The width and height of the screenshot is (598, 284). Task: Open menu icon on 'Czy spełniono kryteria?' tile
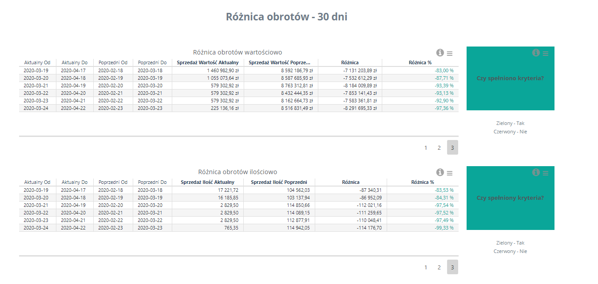pyautogui.click(x=546, y=53)
